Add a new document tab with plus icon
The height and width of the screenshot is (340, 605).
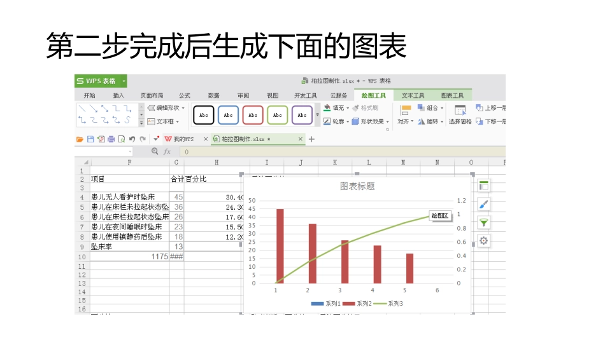[311, 139]
